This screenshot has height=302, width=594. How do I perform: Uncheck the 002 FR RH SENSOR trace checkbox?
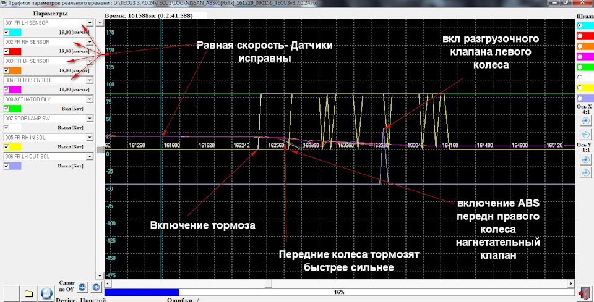point(6,51)
